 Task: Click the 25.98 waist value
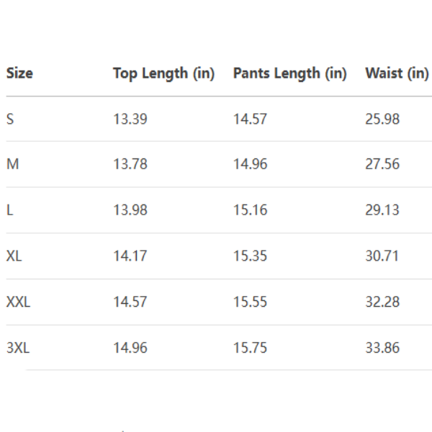tap(382, 119)
